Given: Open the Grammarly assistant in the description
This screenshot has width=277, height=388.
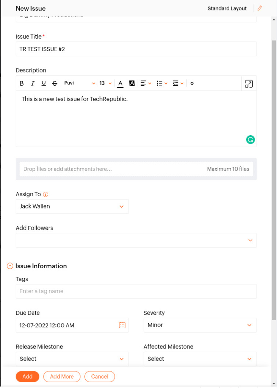Looking at the screenshot, I should (x=250, y=139).
